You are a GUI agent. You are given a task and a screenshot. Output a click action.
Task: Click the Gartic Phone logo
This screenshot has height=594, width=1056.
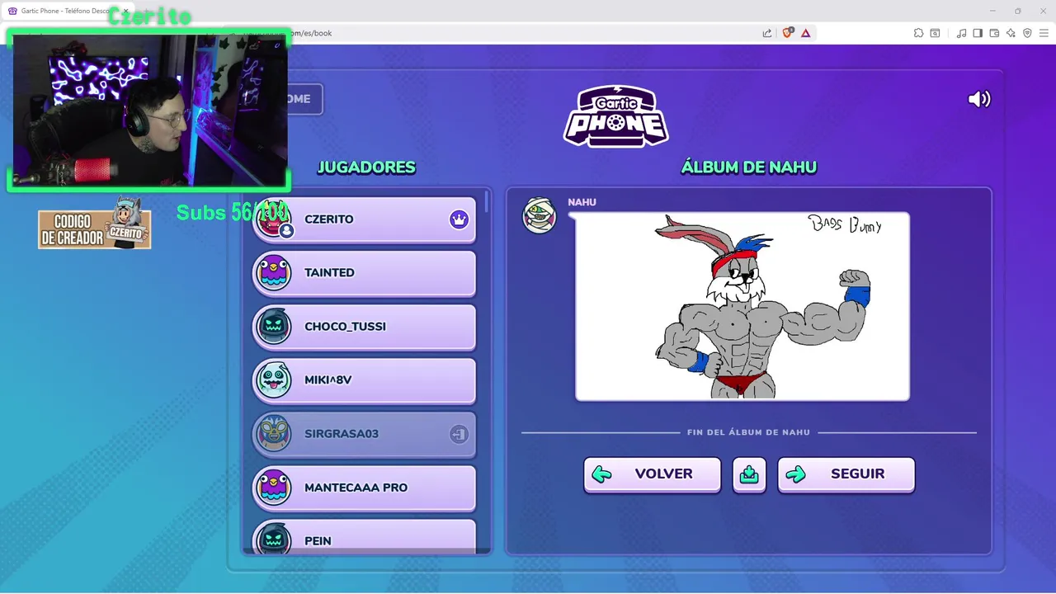pos(616,116)
